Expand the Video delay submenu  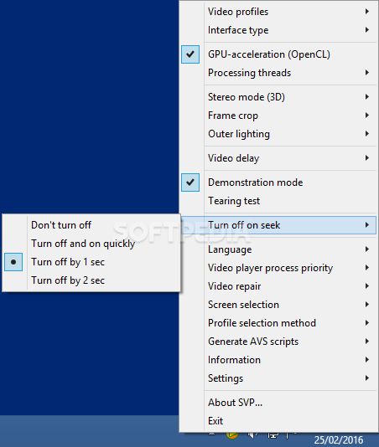tap(278, 158)
